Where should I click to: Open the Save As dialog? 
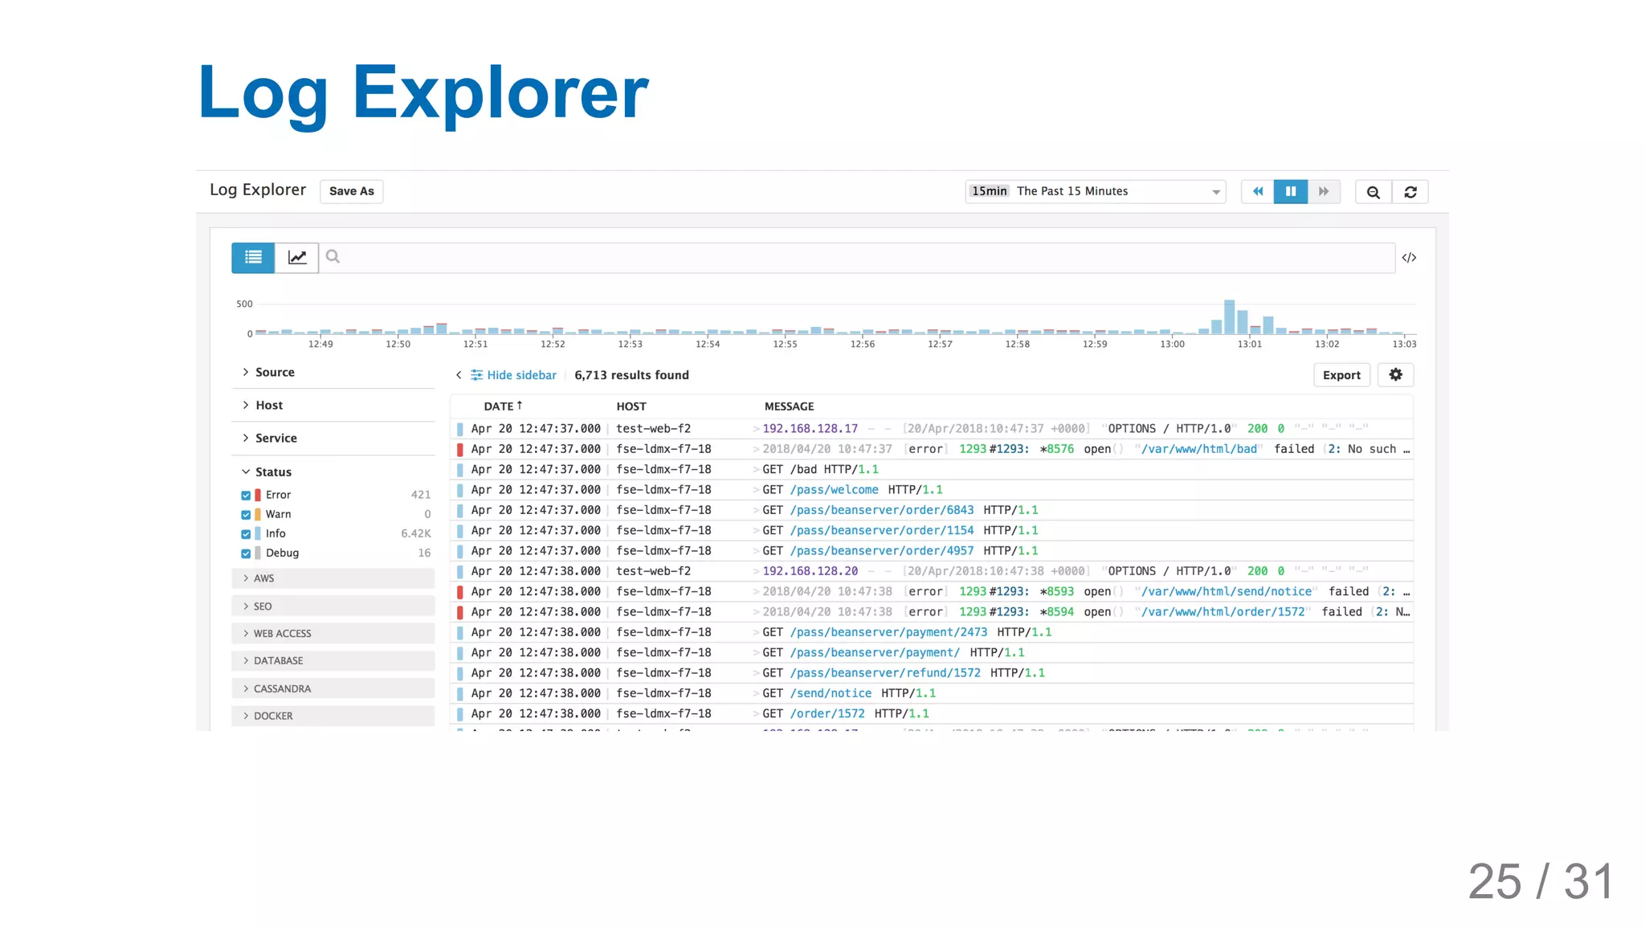click(x=351, y=191)
